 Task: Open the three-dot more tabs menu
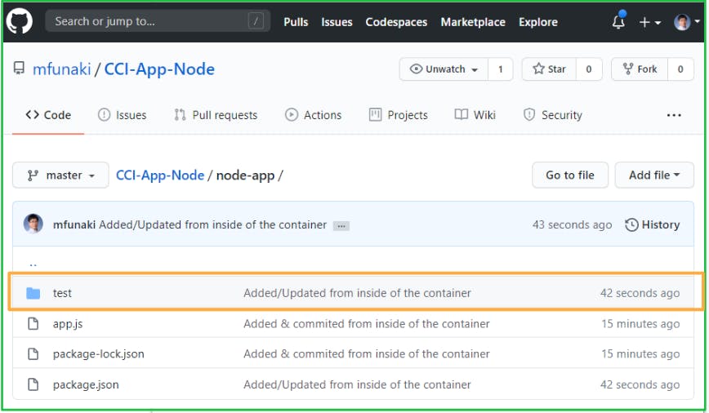674,115
